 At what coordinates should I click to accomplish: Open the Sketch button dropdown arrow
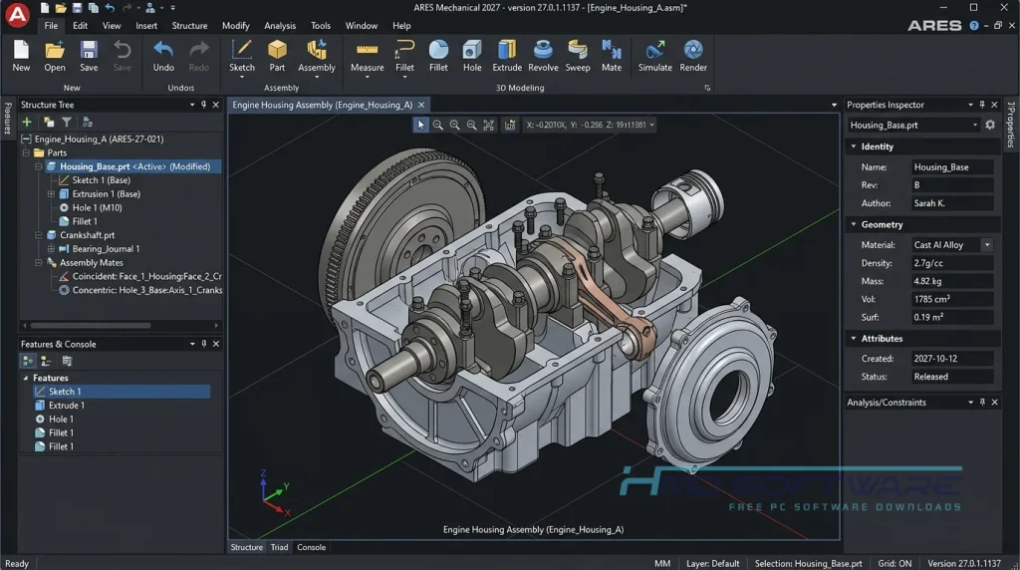click(x=242, y=78)
